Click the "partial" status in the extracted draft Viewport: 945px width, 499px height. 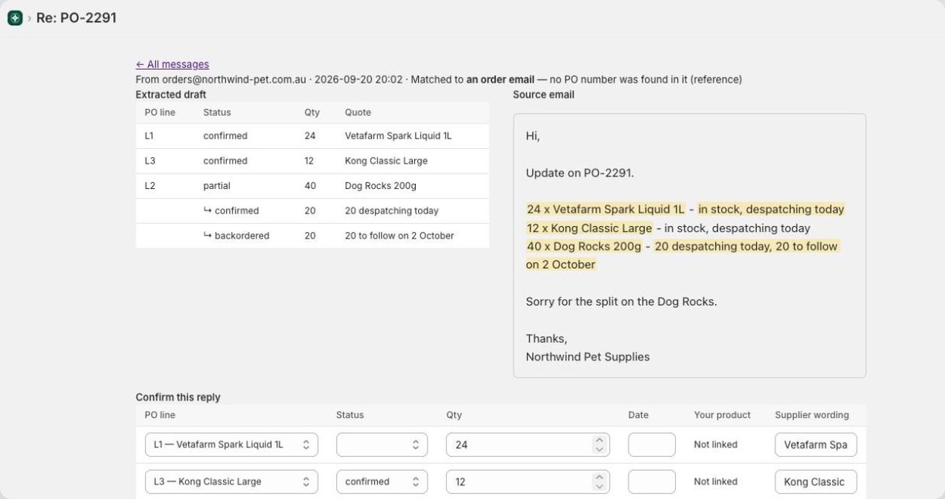(217, 186)
